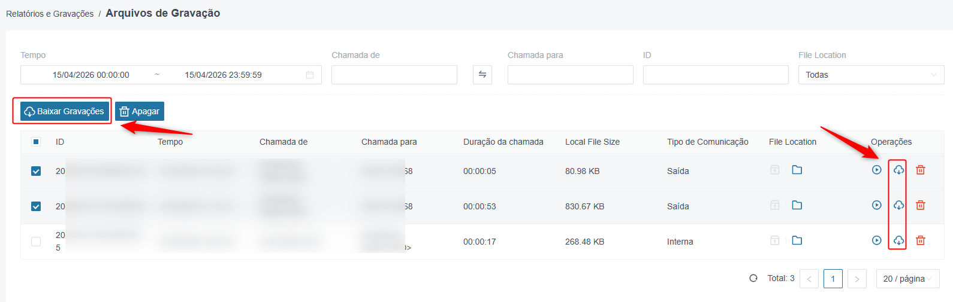The height and width of the screenshot is (302, 953).
Task: Click Duração da chamada column header
Action: point(503,142)
